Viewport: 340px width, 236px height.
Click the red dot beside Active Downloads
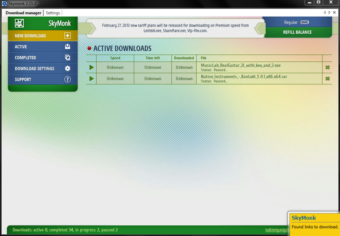[89, 48]
